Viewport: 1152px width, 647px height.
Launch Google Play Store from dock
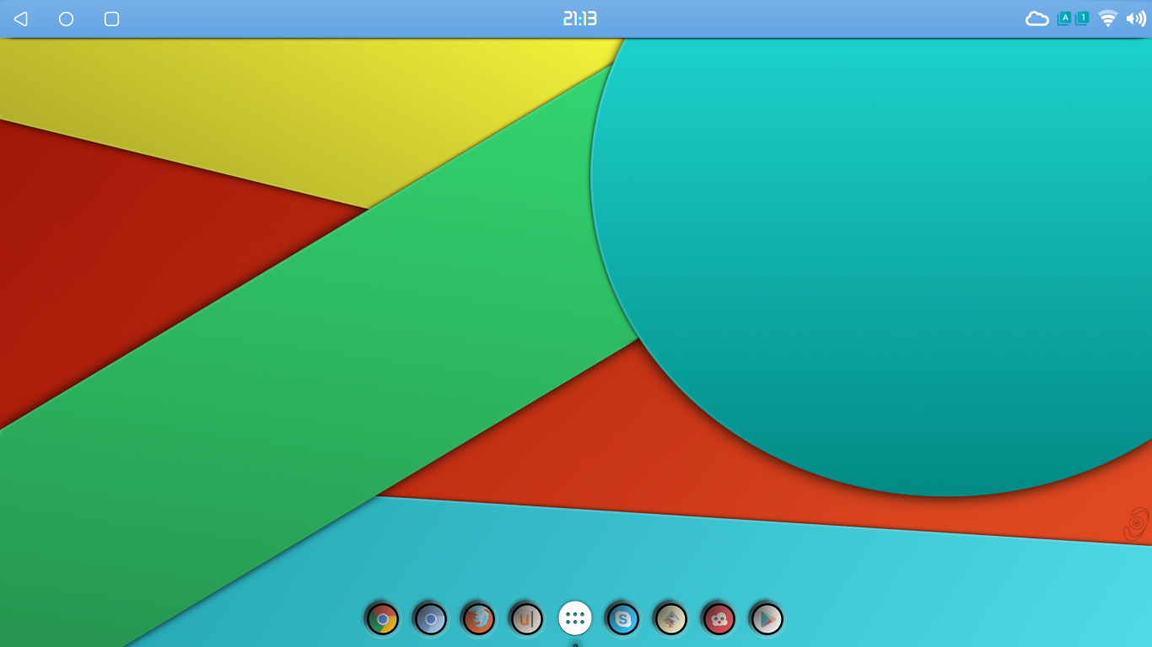(767, 619)
